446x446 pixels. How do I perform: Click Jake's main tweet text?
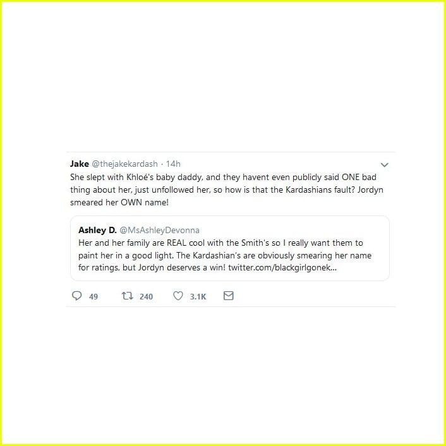[227, 190]
